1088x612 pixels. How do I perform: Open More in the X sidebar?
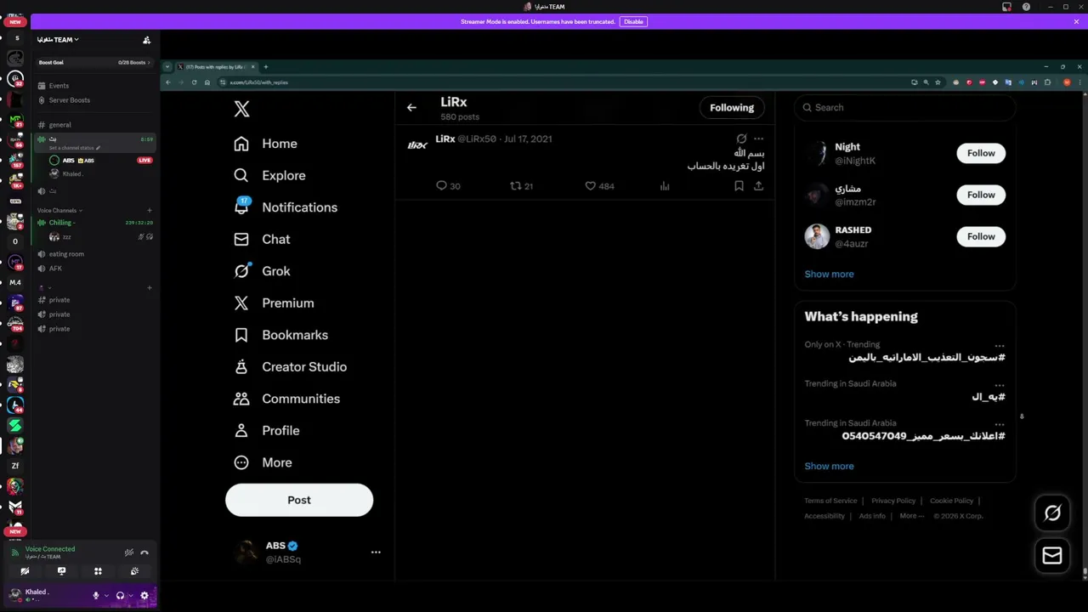tap(263, 462)
